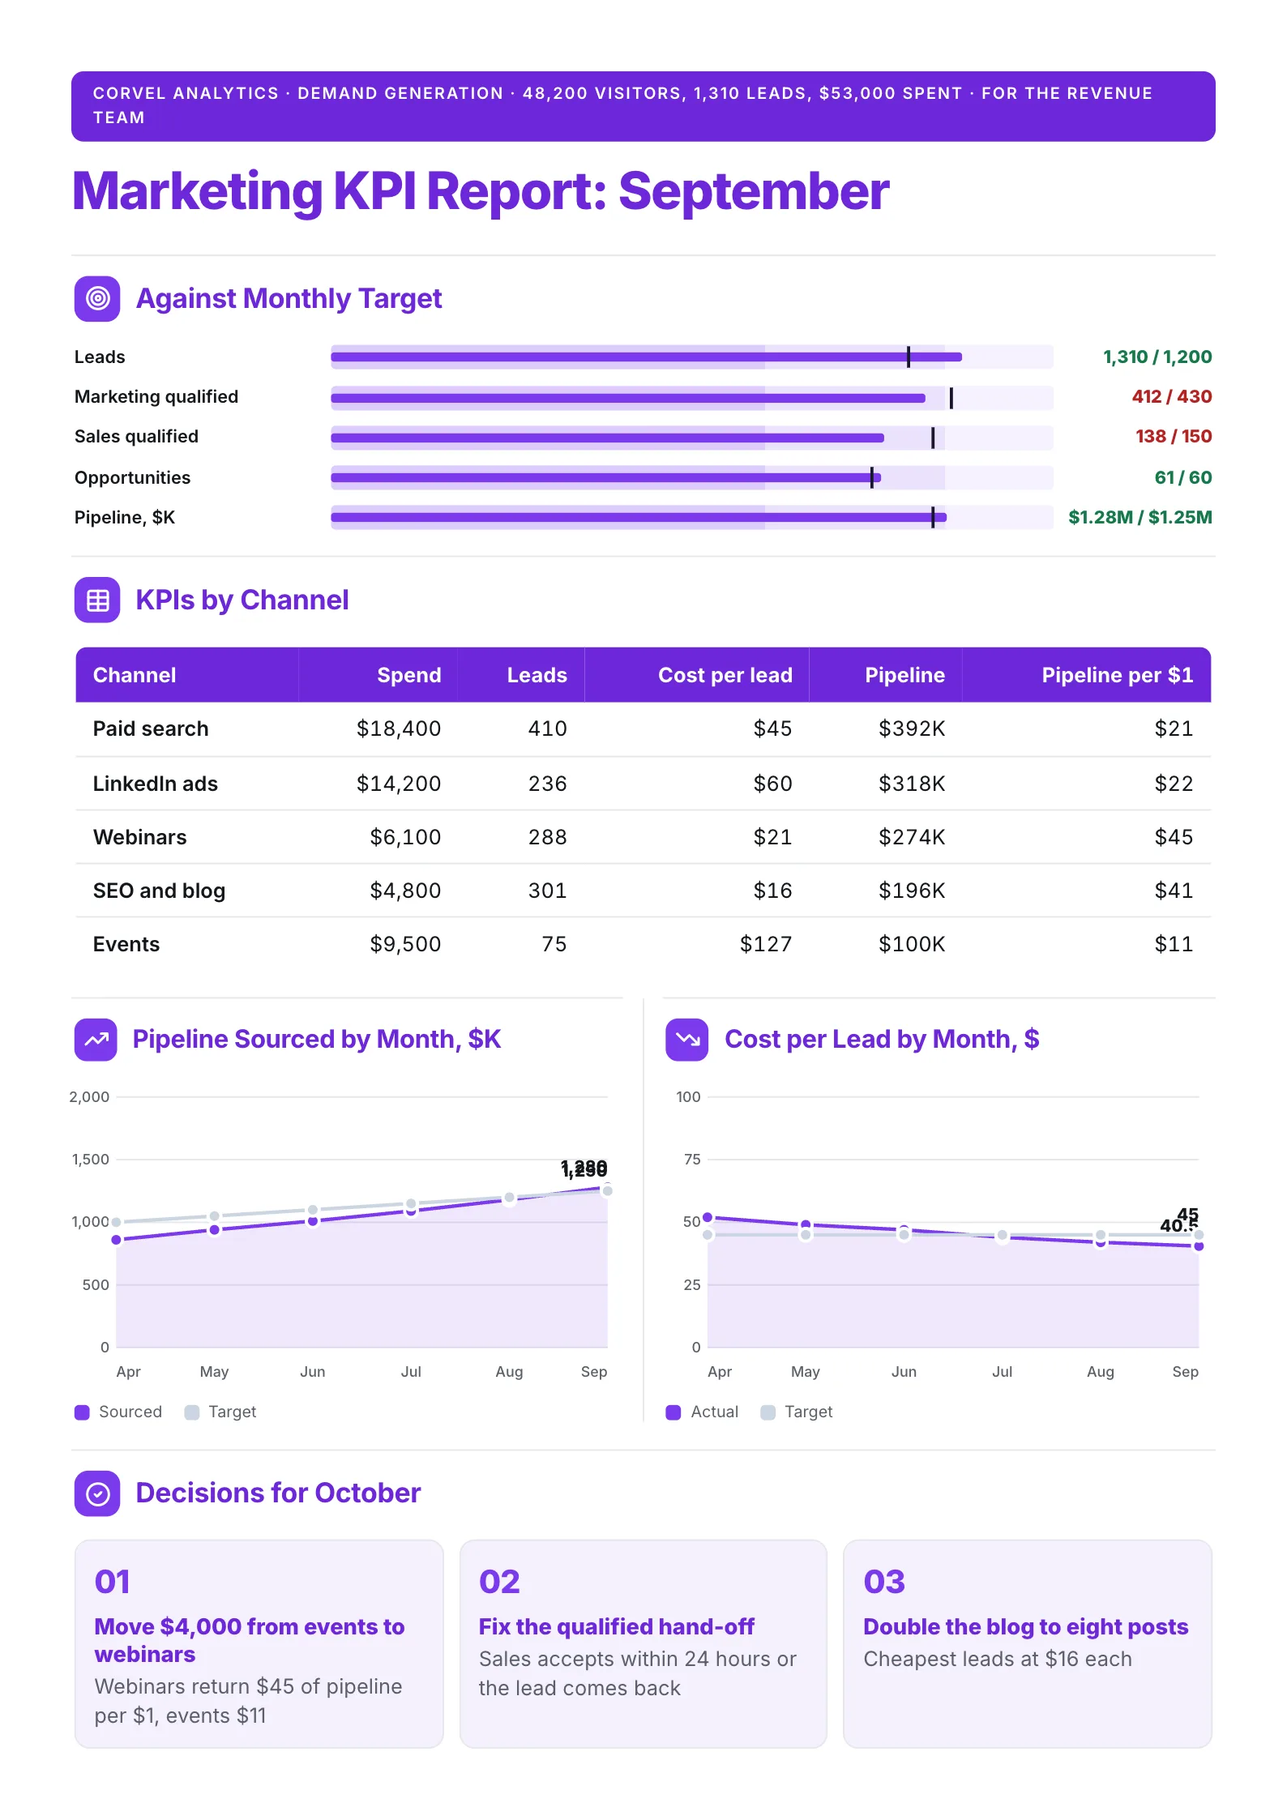Click the 301 leads cell
The width and height of the screenshot is (1287, 1820).
tap(548, 891)
